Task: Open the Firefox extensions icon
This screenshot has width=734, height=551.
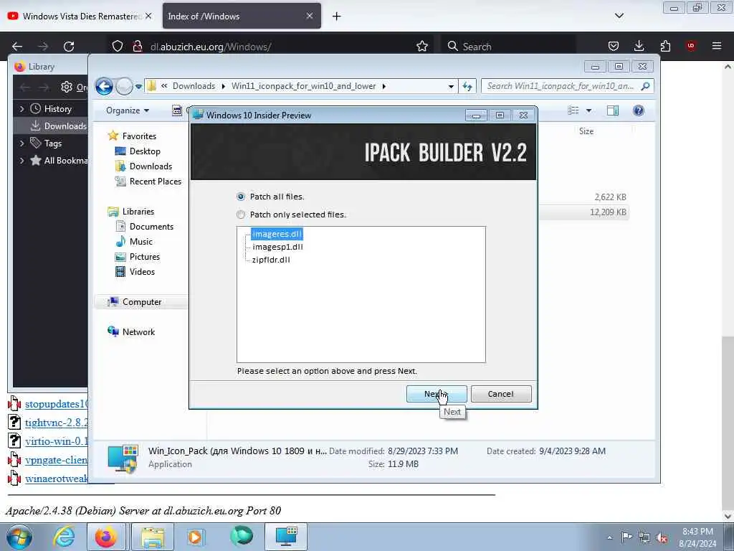Action: pyautogui.click(x=665, y=46)
